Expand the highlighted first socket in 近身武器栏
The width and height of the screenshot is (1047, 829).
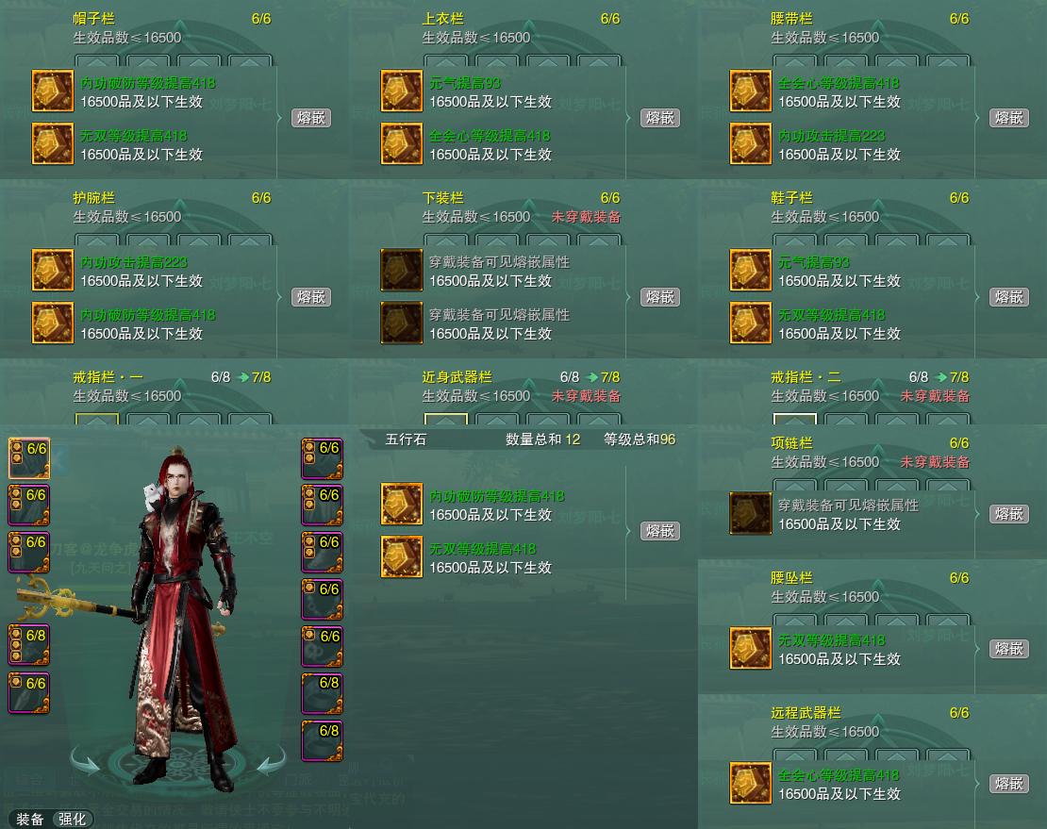point(446,419)
